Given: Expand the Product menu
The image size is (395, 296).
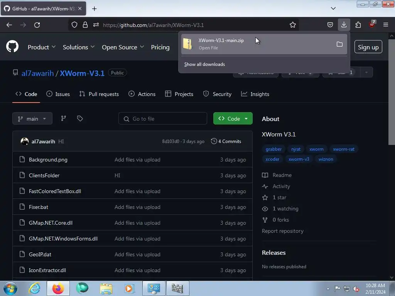Looking at the screenshot, I should click(x=42, y=47).
